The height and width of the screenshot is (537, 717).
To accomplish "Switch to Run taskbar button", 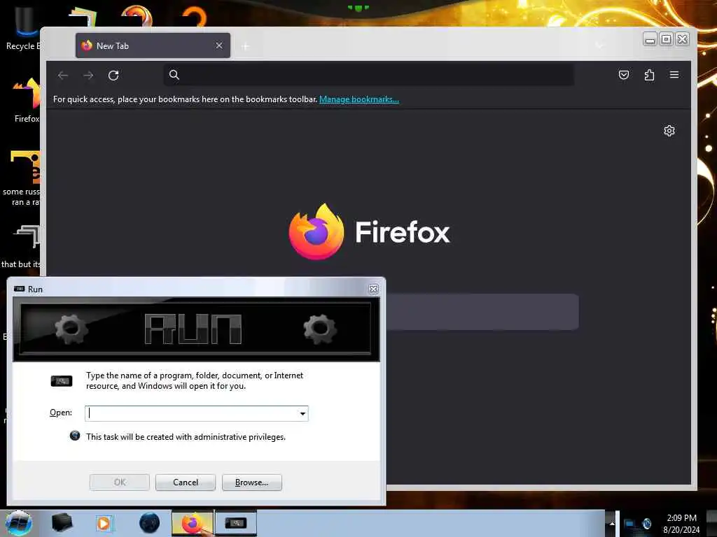I will click(x=235, y=523).
